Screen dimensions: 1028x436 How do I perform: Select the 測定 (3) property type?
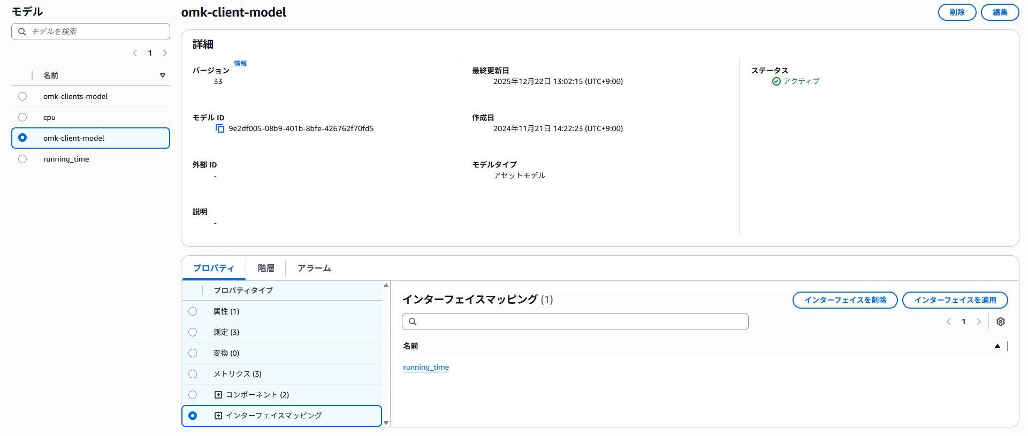coord(193,332)
